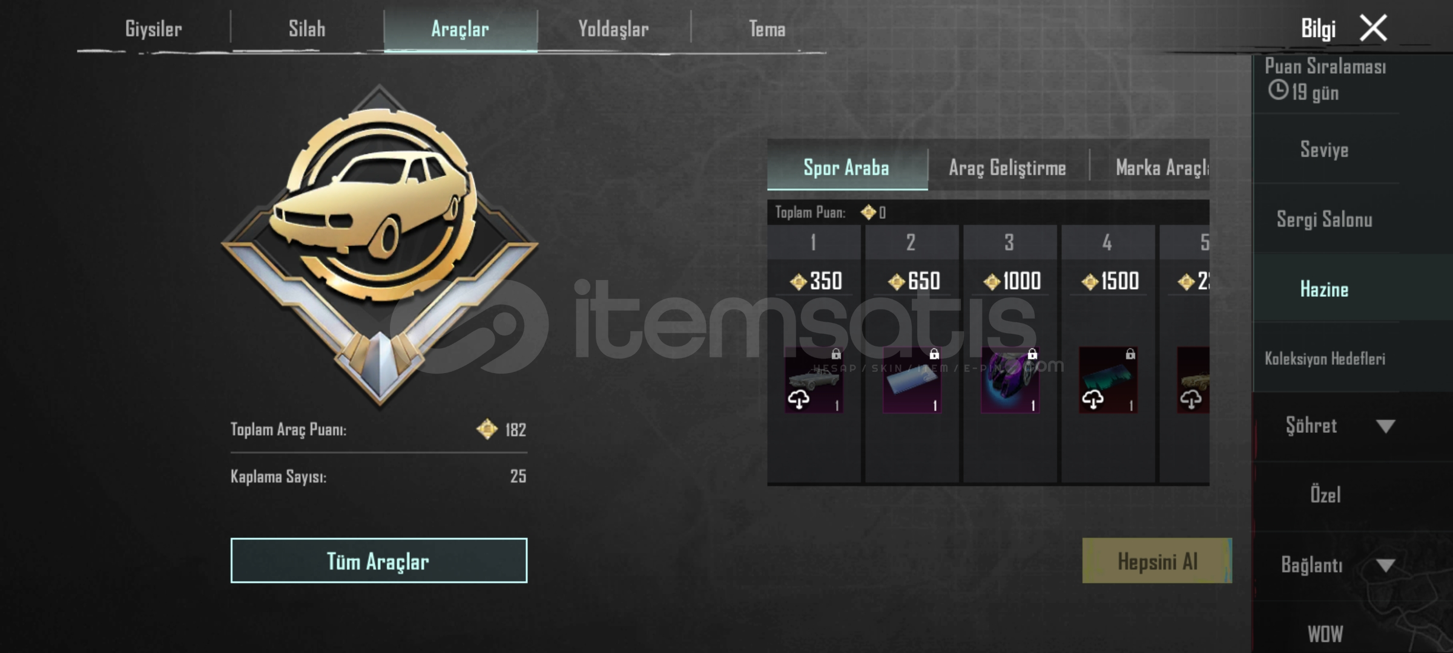Switch to Araç Geliştirme tab
Viewport: 1453px width, 653px height.
tap(1007, 167)
